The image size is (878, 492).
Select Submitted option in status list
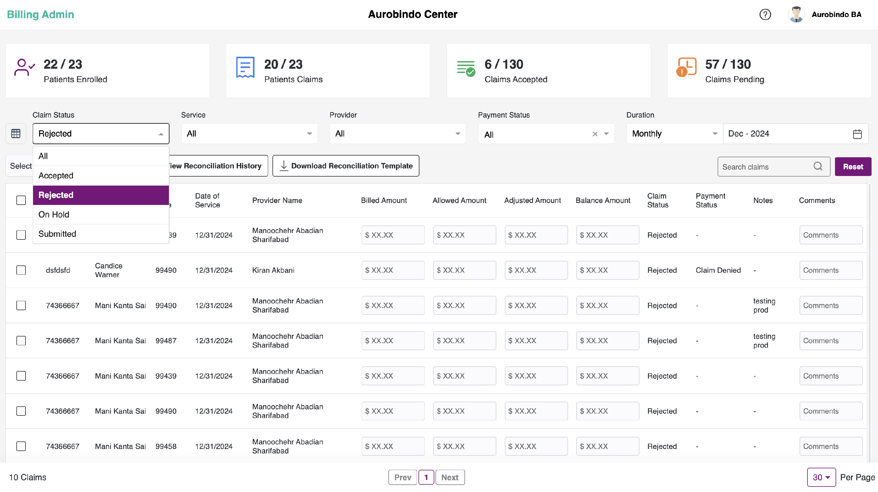coord(57,234)
